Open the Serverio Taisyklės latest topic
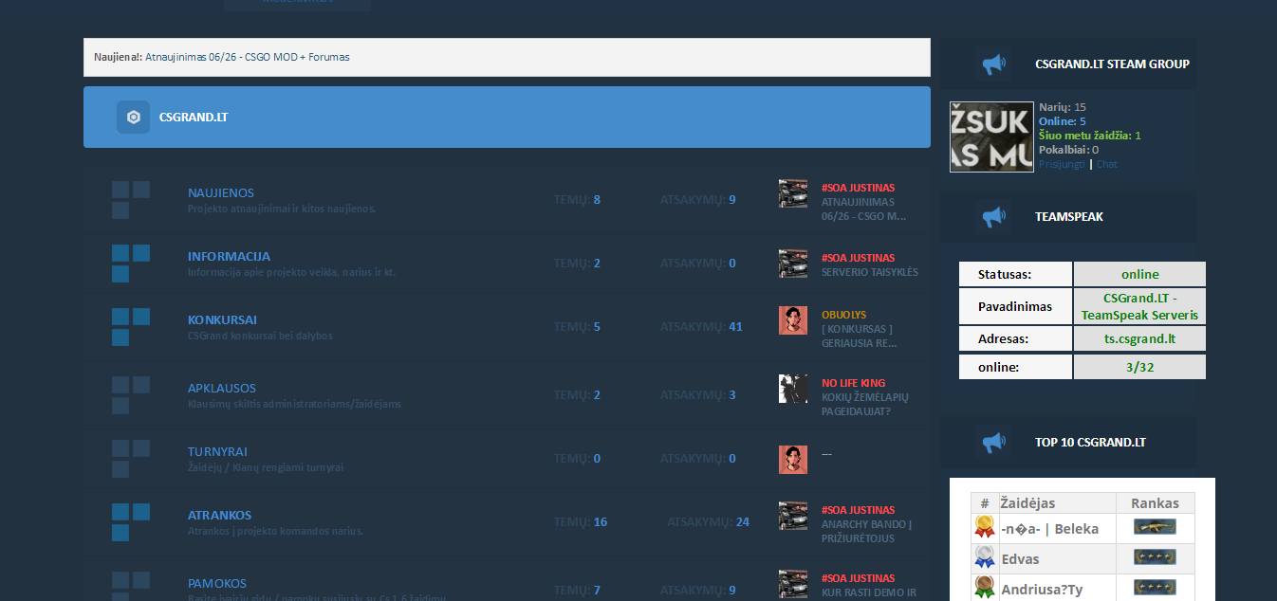Viewport: 1277px width, 601px height. pos(869,272)
